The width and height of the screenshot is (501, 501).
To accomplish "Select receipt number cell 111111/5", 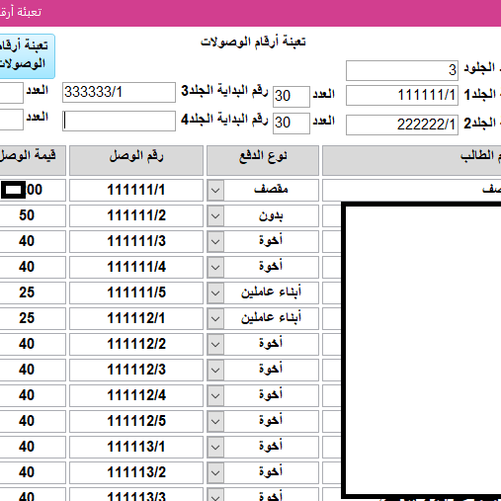I will (136, 292).
